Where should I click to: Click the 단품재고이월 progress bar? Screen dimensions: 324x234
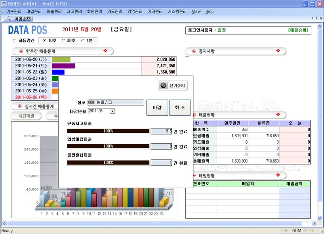pos(108,130)
